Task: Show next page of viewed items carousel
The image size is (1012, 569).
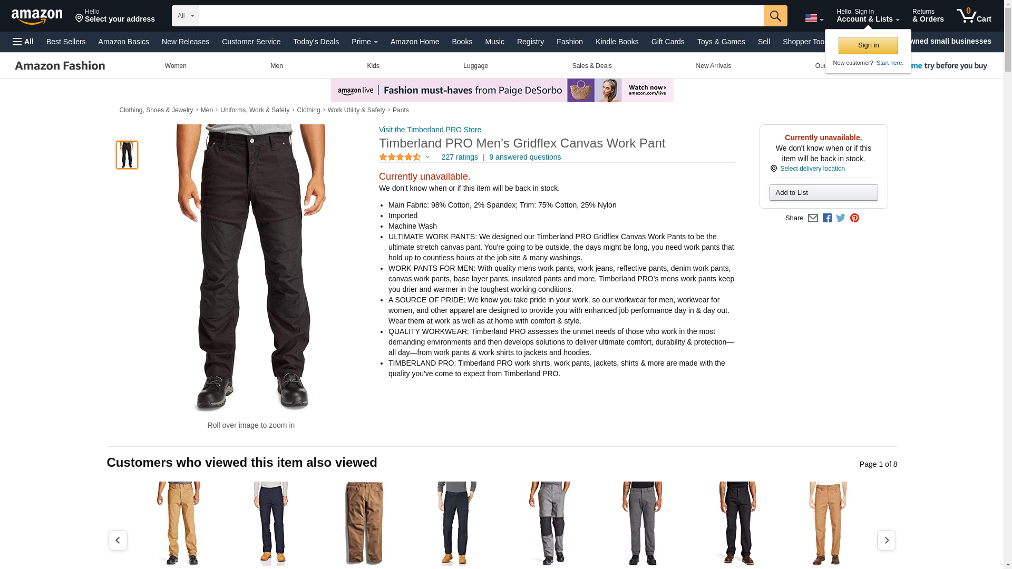Action: click(886, 540)
